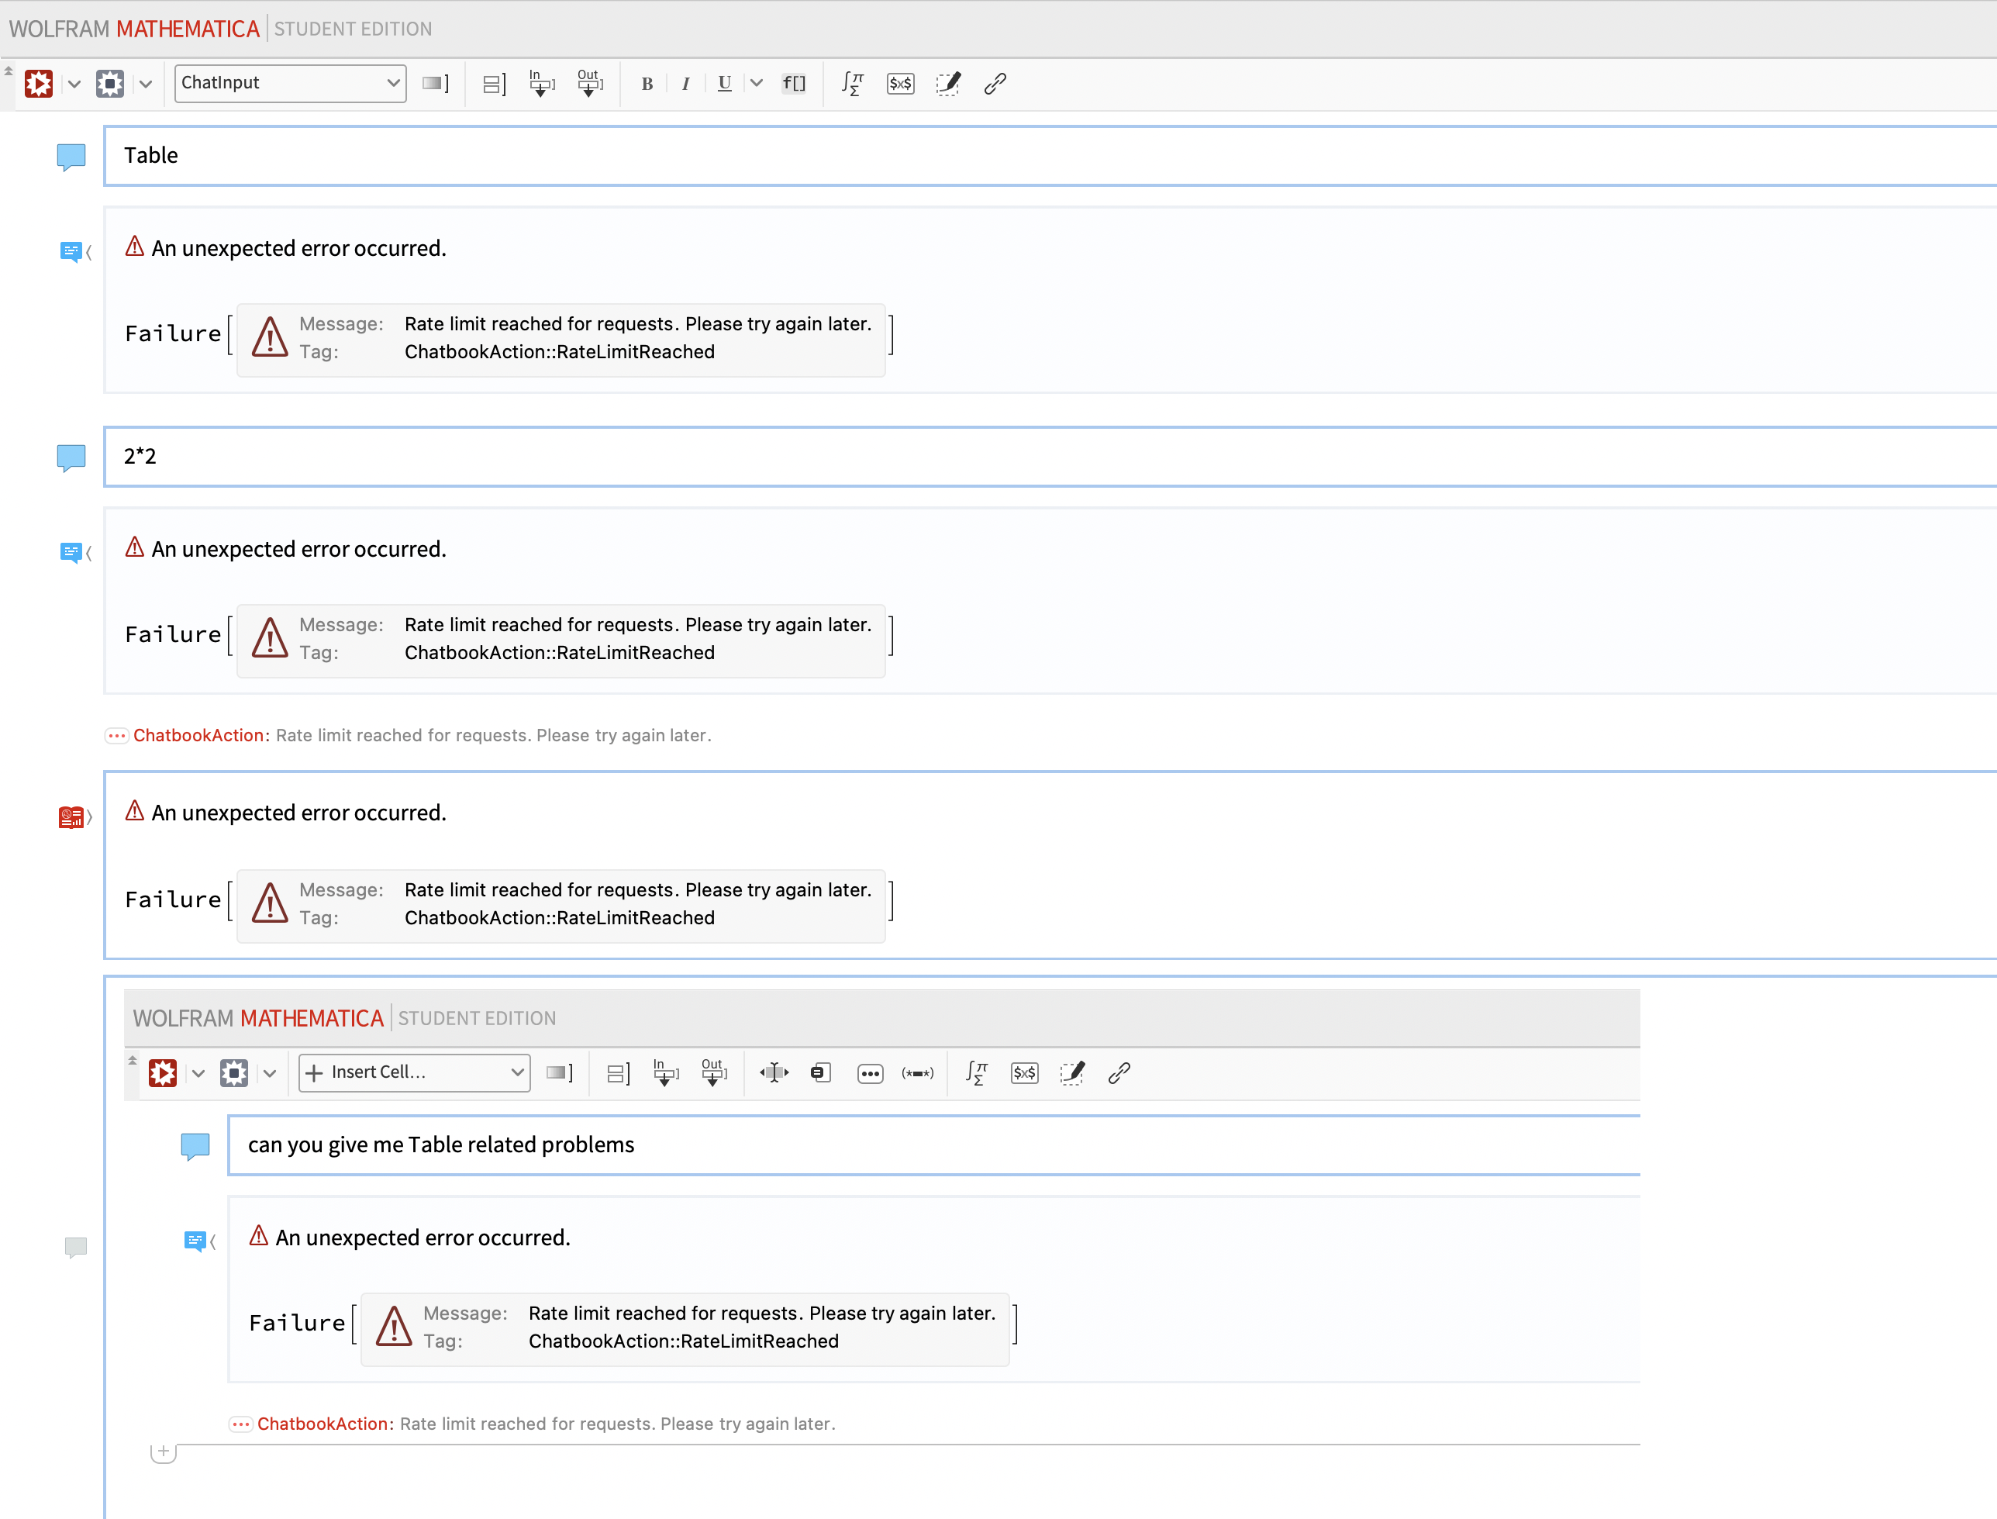
Task: Open the text style arrow after Underline
Action: (757, 83)
